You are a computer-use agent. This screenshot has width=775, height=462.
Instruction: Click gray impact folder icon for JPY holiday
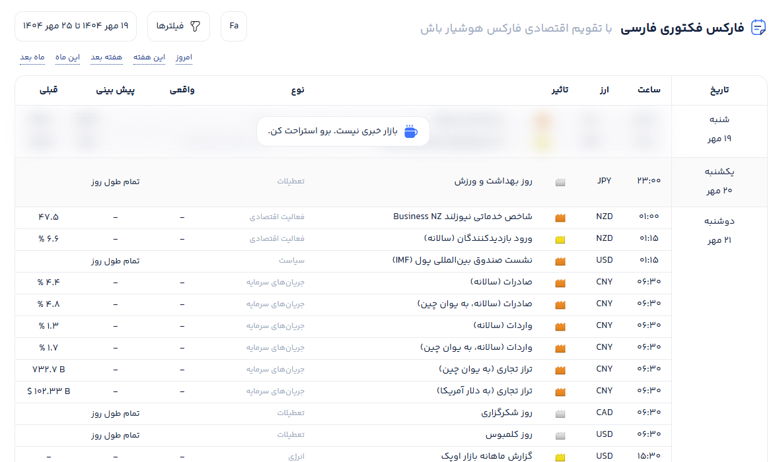click(x=560, y=181)
